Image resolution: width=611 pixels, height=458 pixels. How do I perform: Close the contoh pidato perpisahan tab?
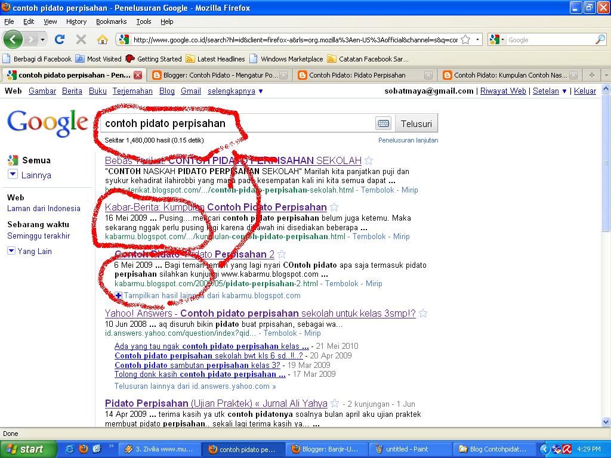(138, 75)
